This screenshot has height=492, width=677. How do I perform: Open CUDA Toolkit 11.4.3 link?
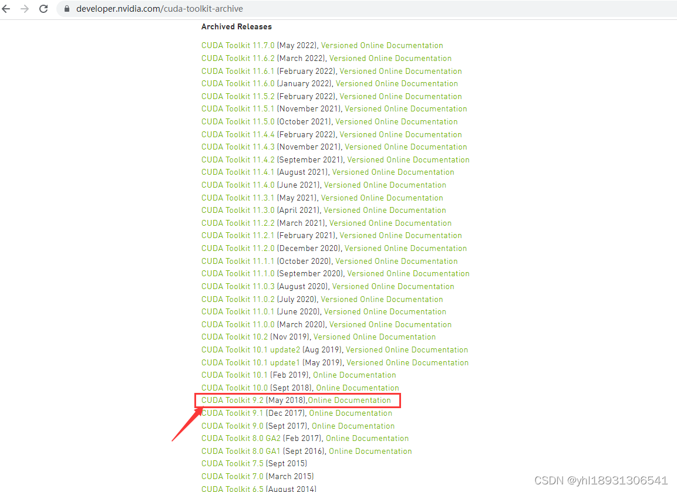point(237,147)
